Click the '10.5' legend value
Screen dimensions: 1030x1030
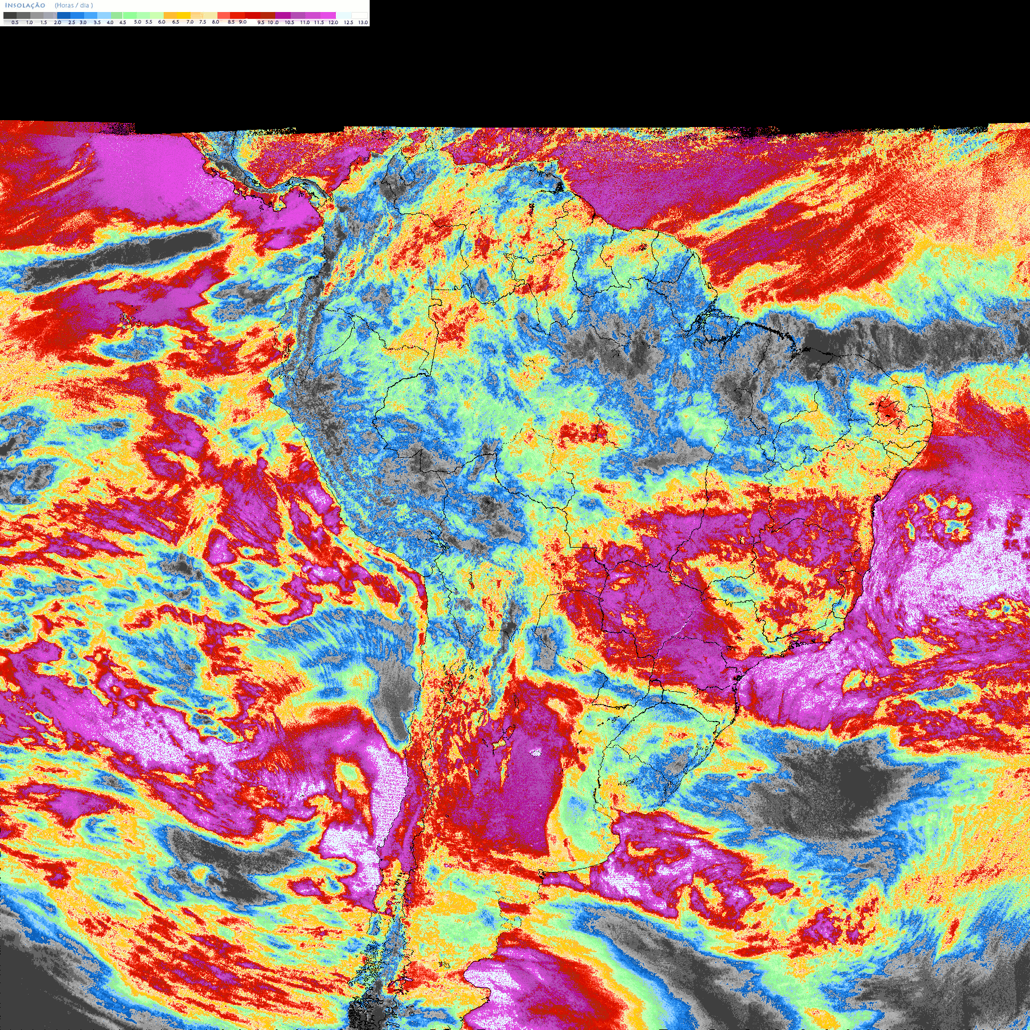[290, 22]
